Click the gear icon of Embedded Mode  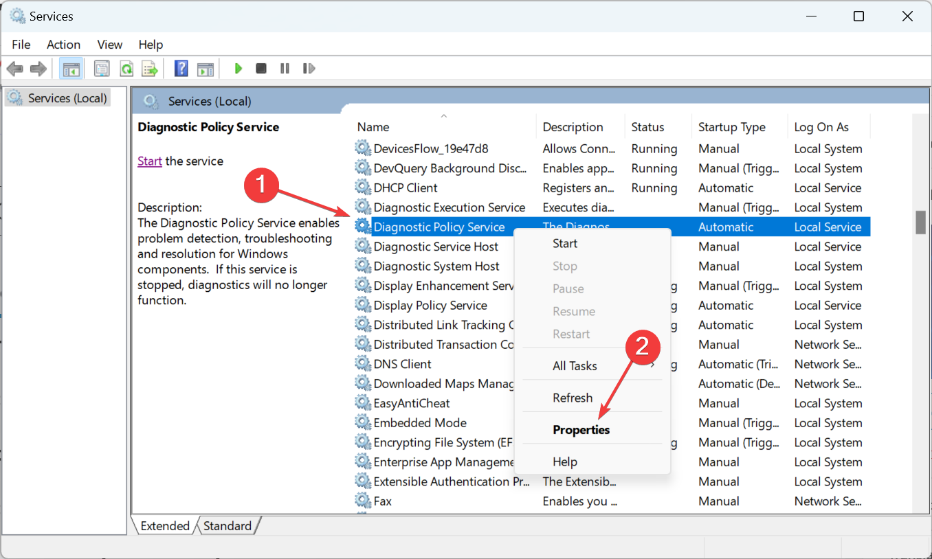[362, 423]
